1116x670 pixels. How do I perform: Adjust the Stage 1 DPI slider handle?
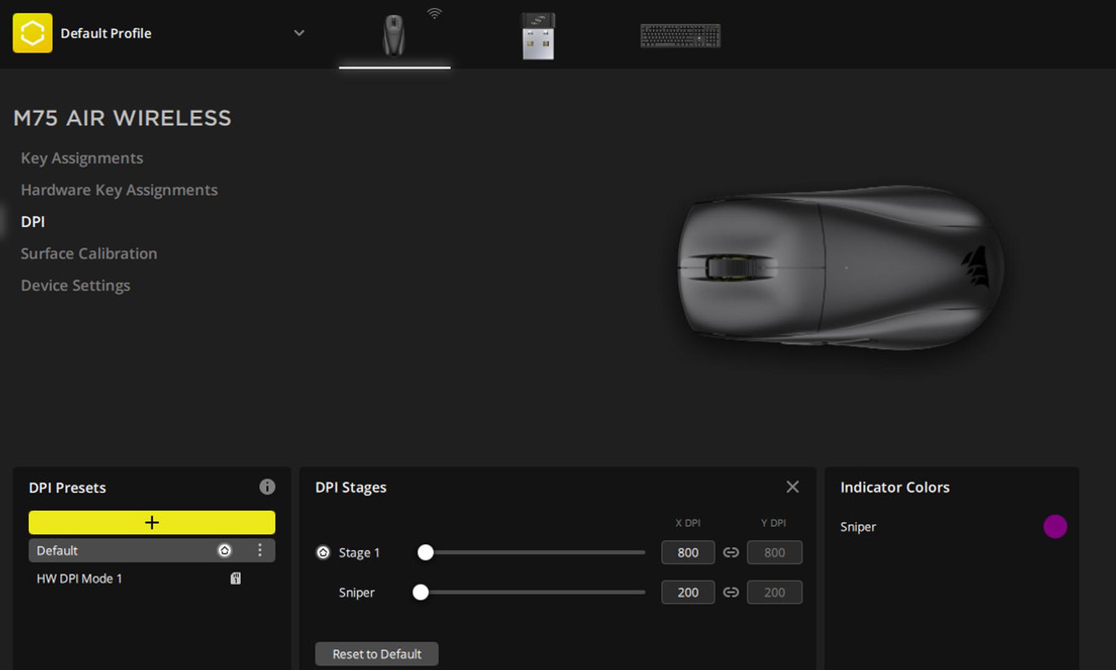(426, 552)
